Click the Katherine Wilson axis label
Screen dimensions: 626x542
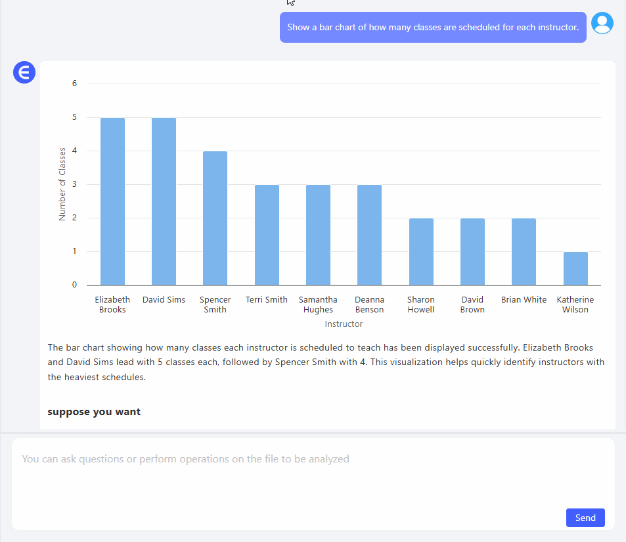pos(575,305)
